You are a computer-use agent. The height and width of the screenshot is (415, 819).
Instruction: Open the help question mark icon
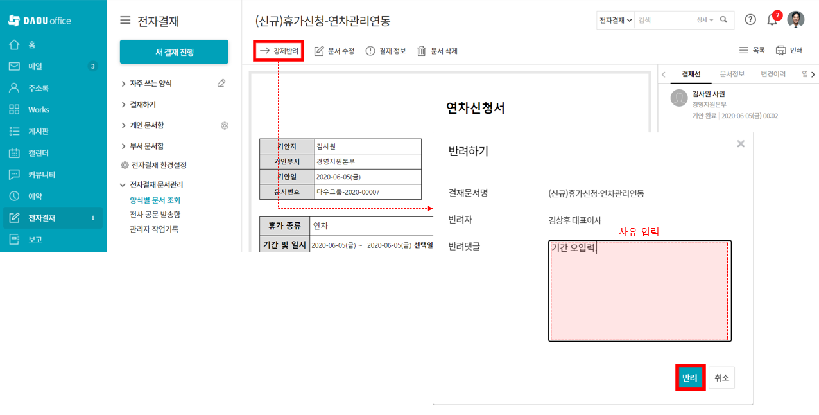[750, 20]
